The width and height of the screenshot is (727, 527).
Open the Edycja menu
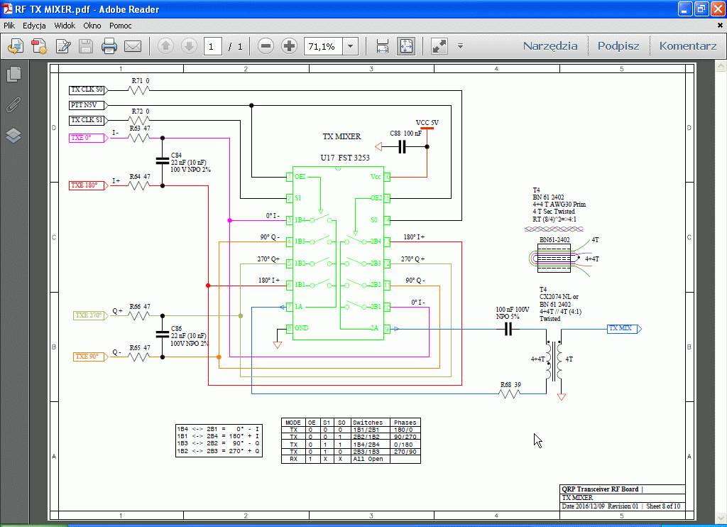tap(34, 26)
